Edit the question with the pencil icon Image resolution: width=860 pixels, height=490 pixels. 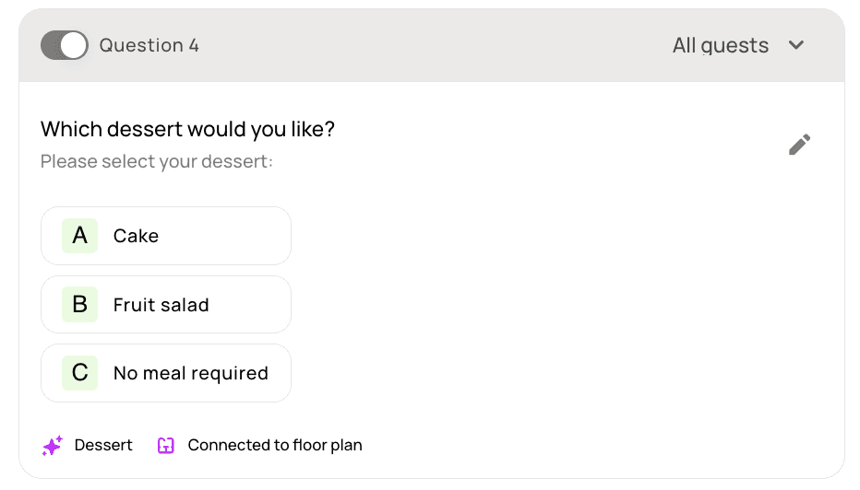coord(799,145)
